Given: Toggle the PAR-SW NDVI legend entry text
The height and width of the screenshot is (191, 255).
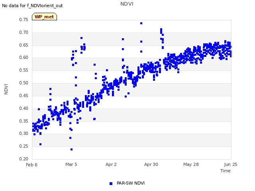Looking at the screenshot, I should tap(131, 183).
